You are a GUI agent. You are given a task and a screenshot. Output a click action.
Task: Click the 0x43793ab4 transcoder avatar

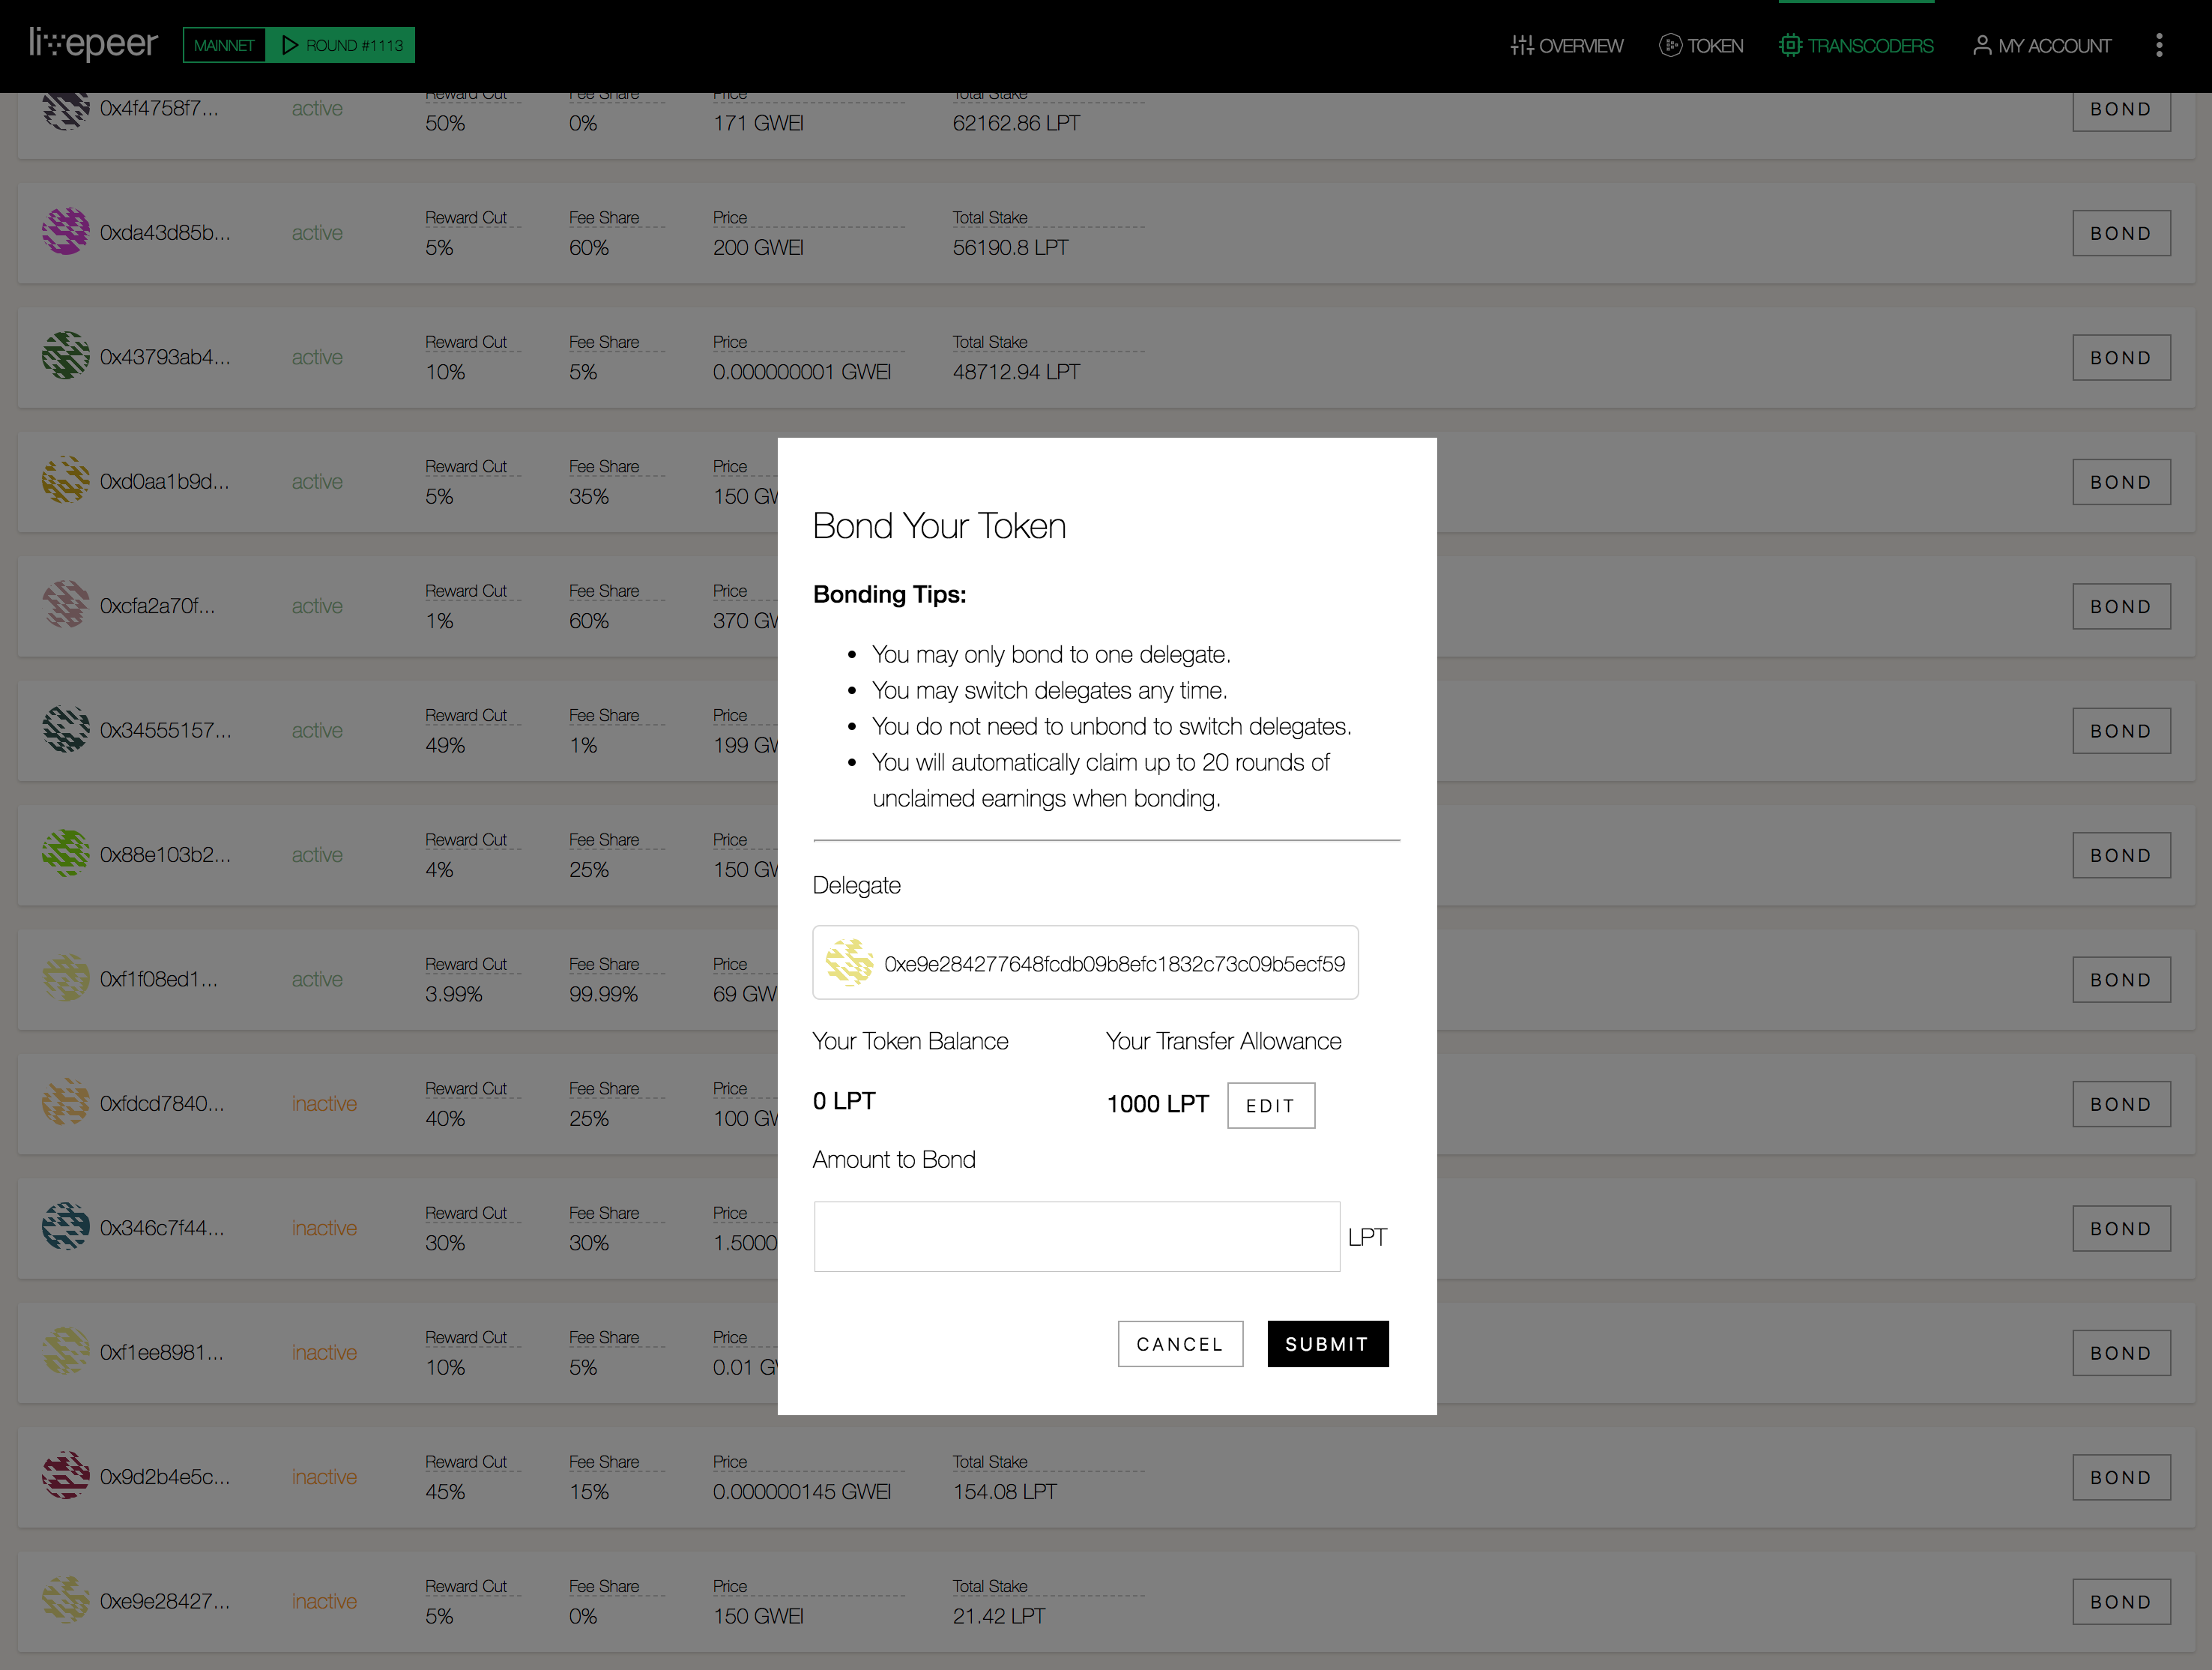pyautogui.click(x=66, y=356)
